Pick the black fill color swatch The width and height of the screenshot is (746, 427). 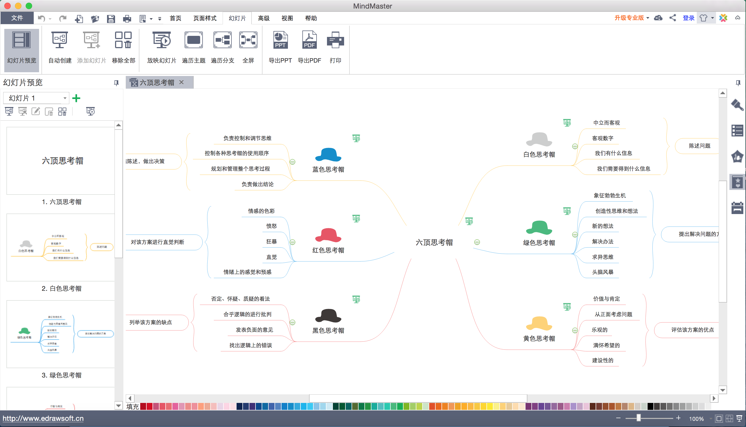[x=650, y=406]
